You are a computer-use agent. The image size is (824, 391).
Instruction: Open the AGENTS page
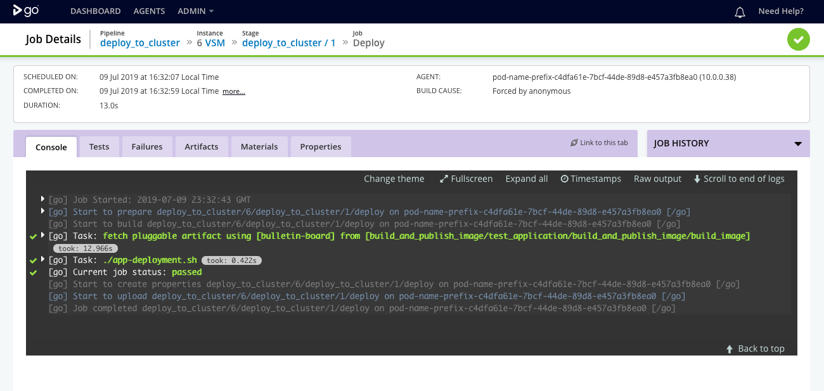[150, 11]
